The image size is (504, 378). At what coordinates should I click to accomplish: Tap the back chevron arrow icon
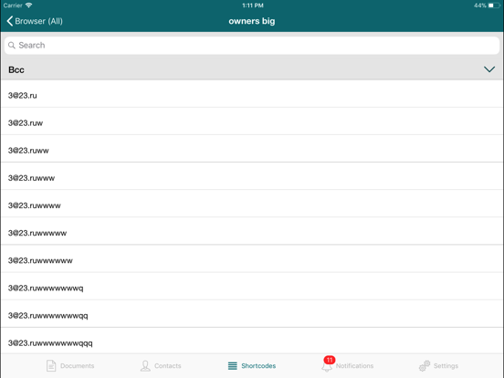tap(10, 21)
